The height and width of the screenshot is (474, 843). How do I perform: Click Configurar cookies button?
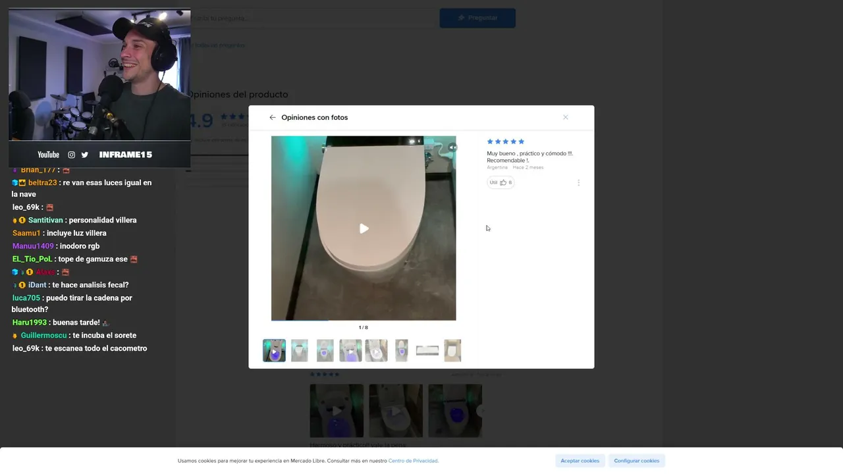(636, 461)
